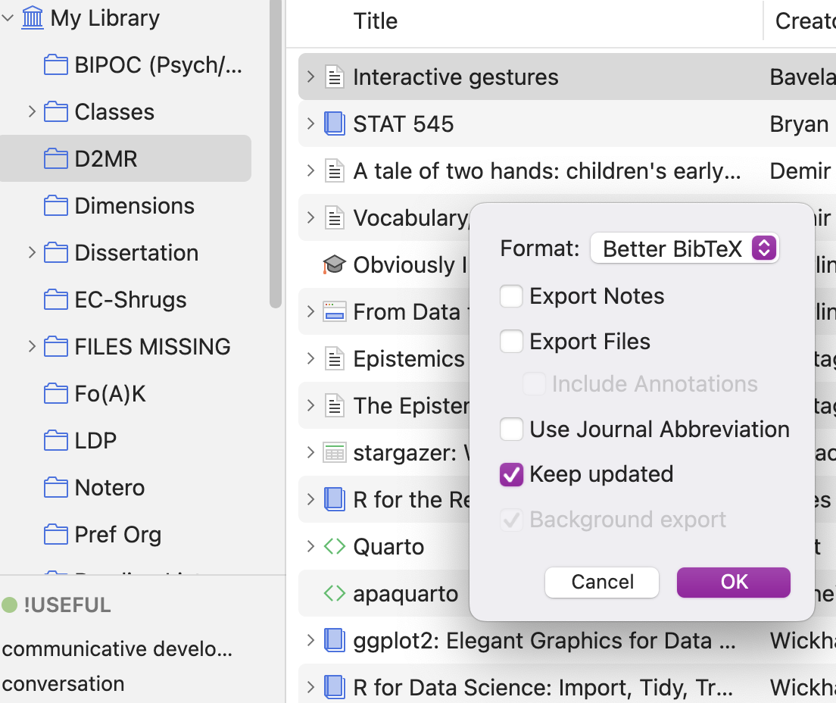This screenshot has height=703, width=836.
Task: Uncheck the Keep updated option
Action: pos(511,474)
